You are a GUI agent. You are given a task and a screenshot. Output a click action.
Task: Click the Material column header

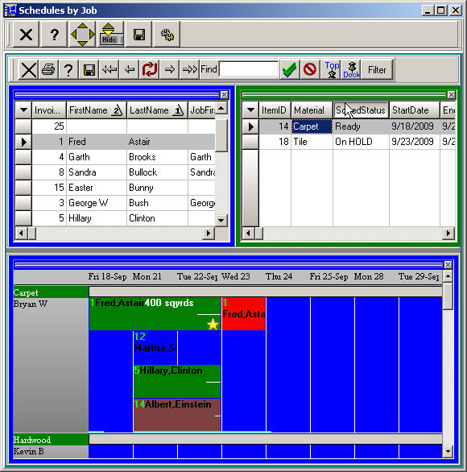(312, 110)
